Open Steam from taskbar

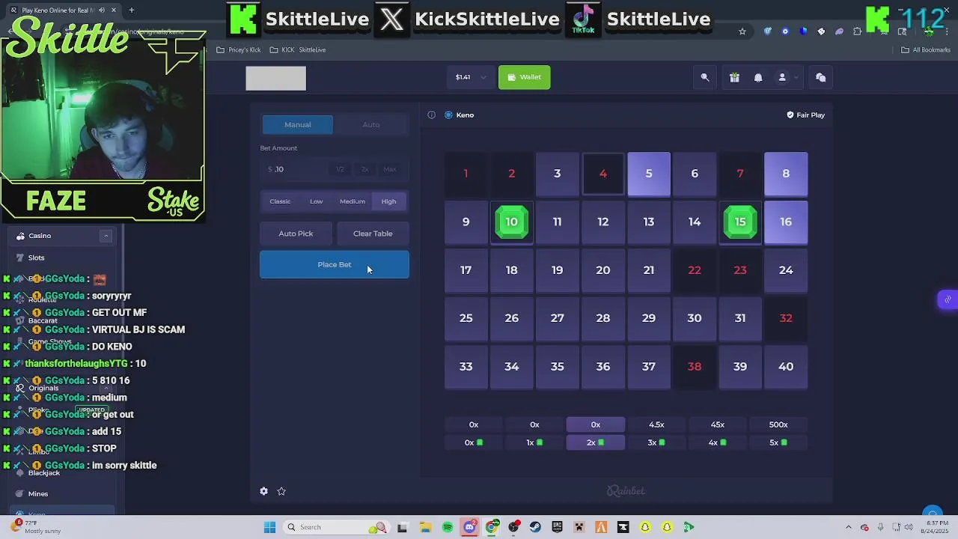[x=535, y=527]
